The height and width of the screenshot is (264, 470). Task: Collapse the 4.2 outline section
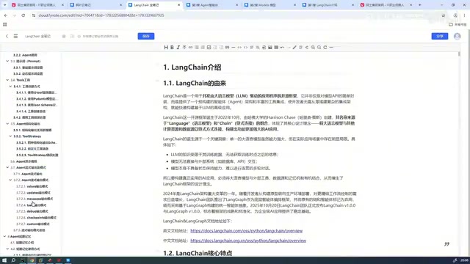coord(7,249)
